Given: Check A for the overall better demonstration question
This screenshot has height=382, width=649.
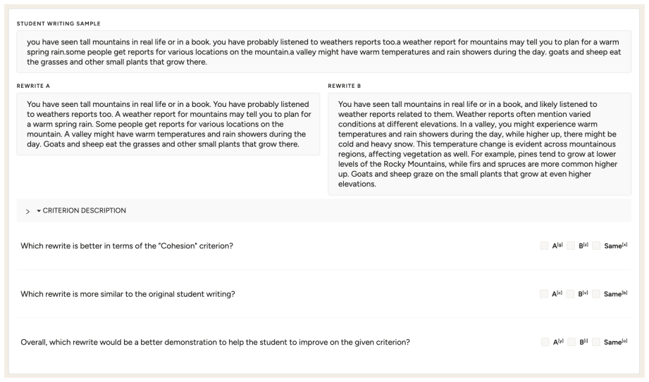Looking at the screenshot, I should [x=545, y=342].
